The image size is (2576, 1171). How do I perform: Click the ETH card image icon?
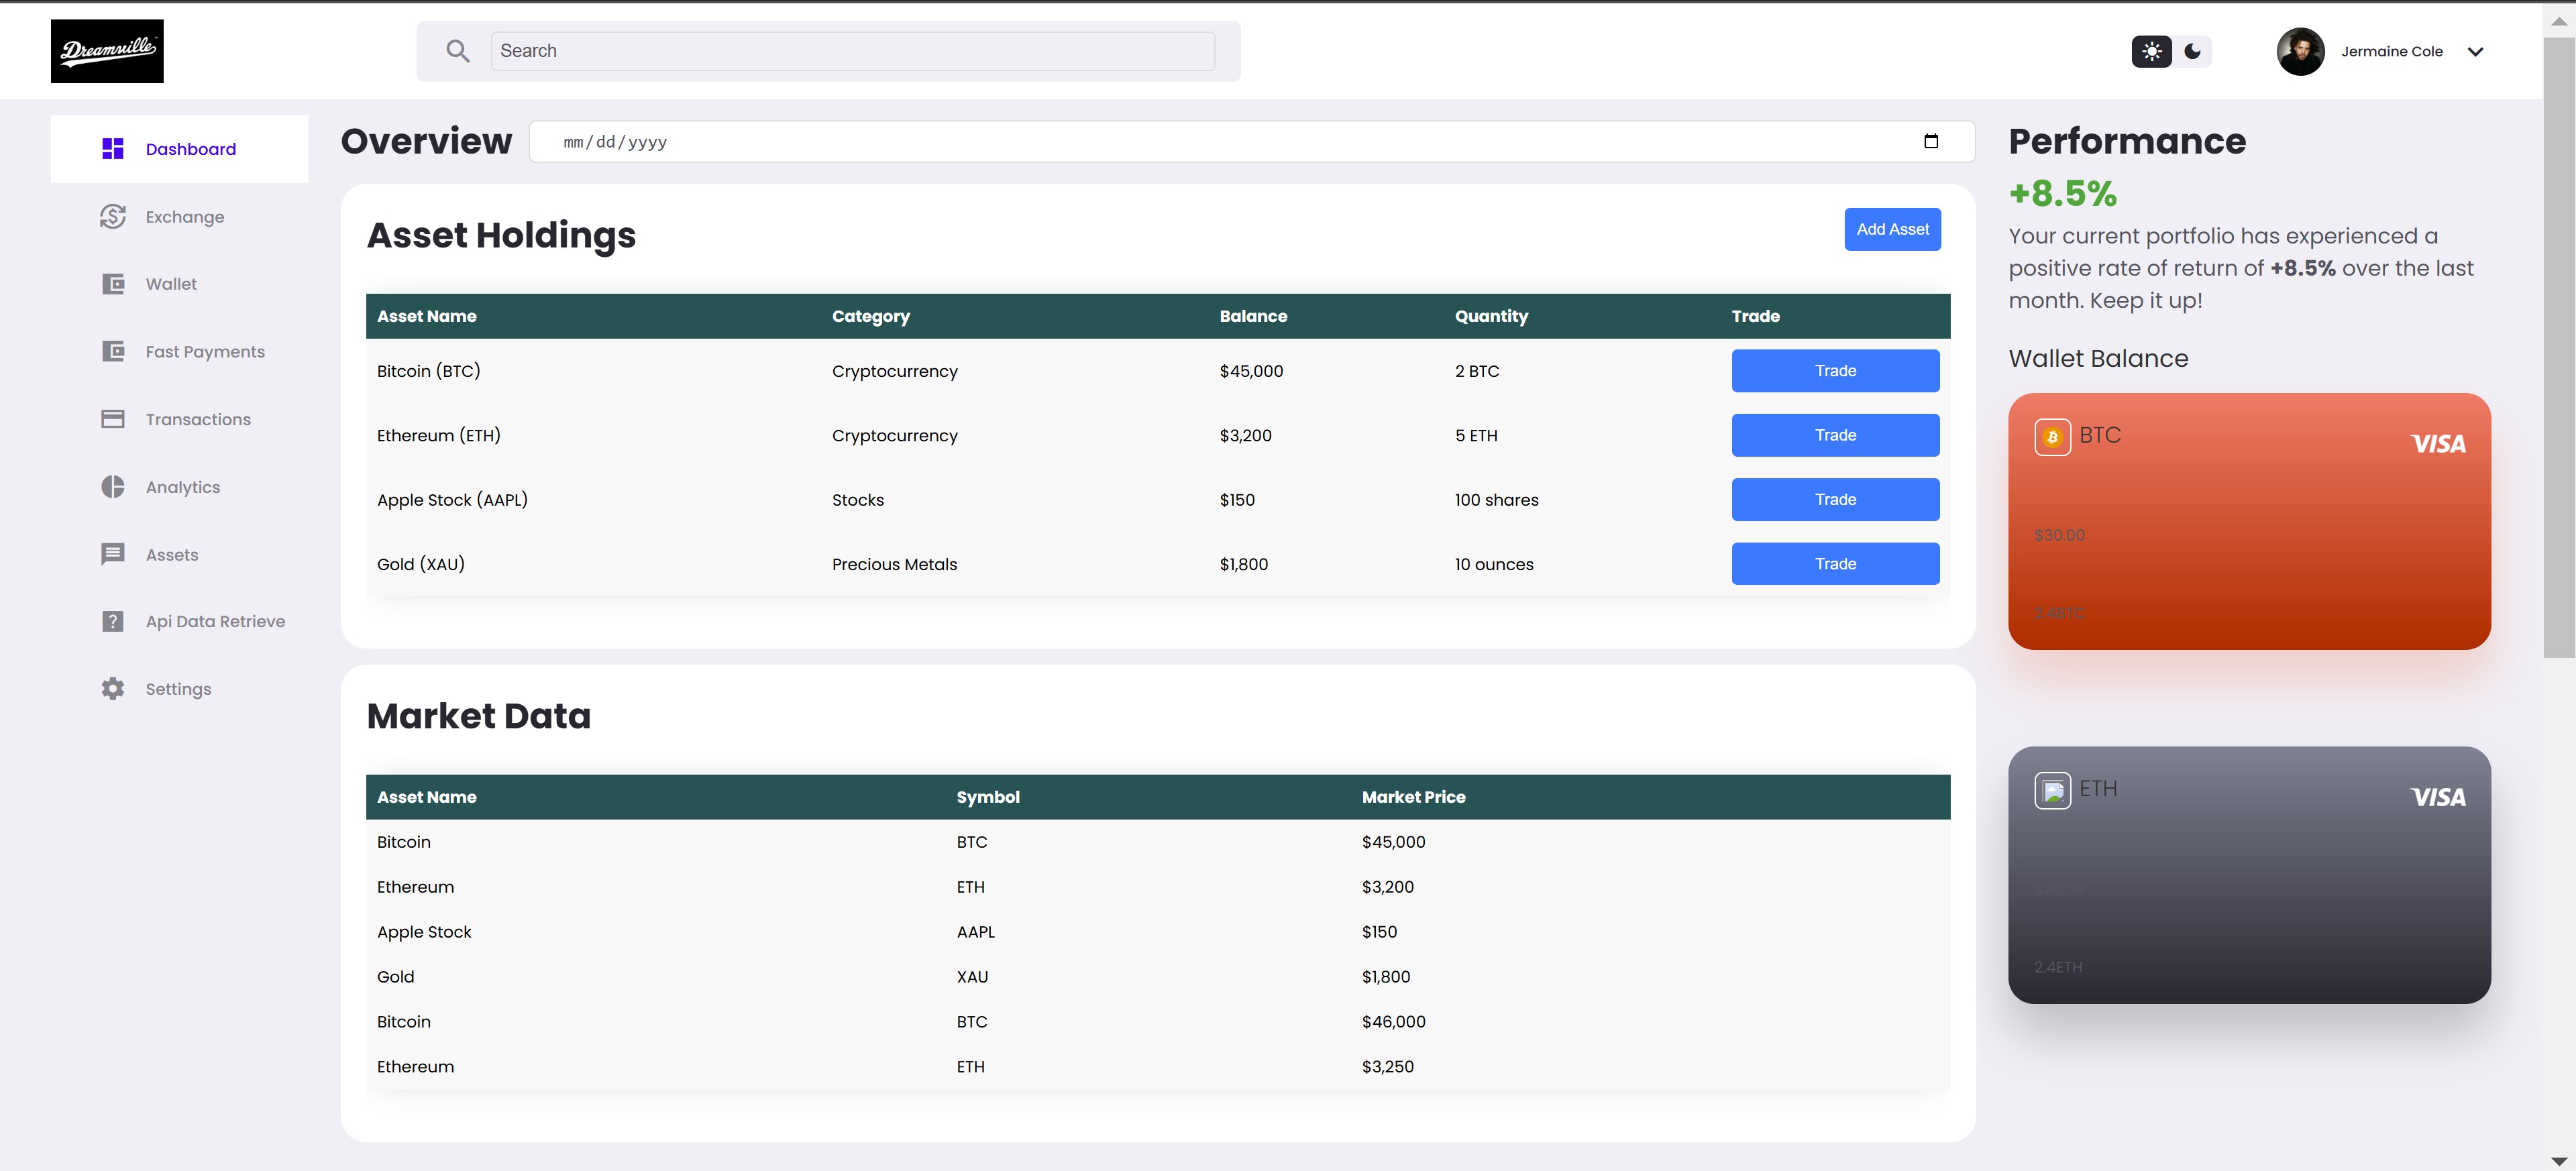click(x=2052, y=791)
